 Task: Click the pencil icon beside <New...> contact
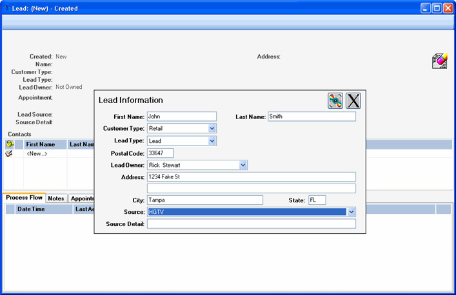coord(9,153)
